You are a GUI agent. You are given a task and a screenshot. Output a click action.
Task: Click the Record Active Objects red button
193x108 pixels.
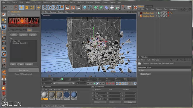tap(107, 84)
